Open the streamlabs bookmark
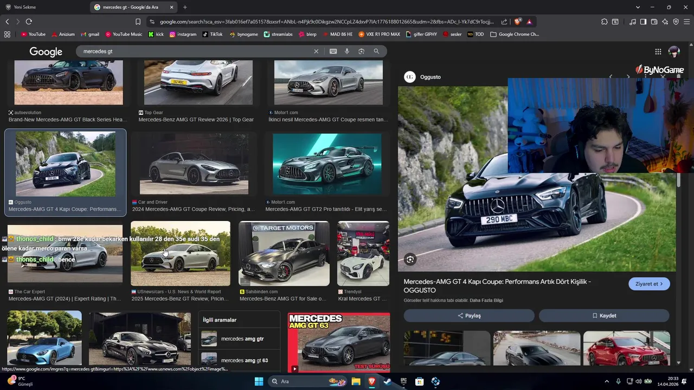 click(x=278, y=34)
